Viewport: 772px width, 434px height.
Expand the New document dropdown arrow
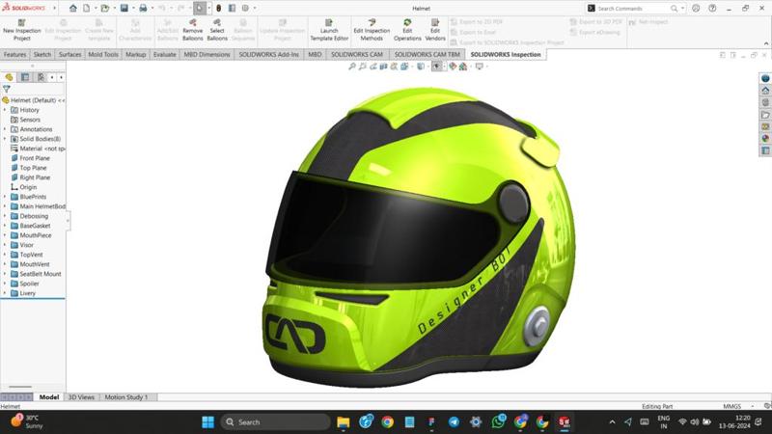tap(96, 8)
